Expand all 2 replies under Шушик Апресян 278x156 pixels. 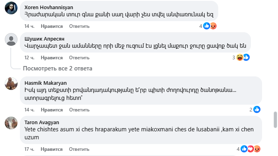(58, 68)
